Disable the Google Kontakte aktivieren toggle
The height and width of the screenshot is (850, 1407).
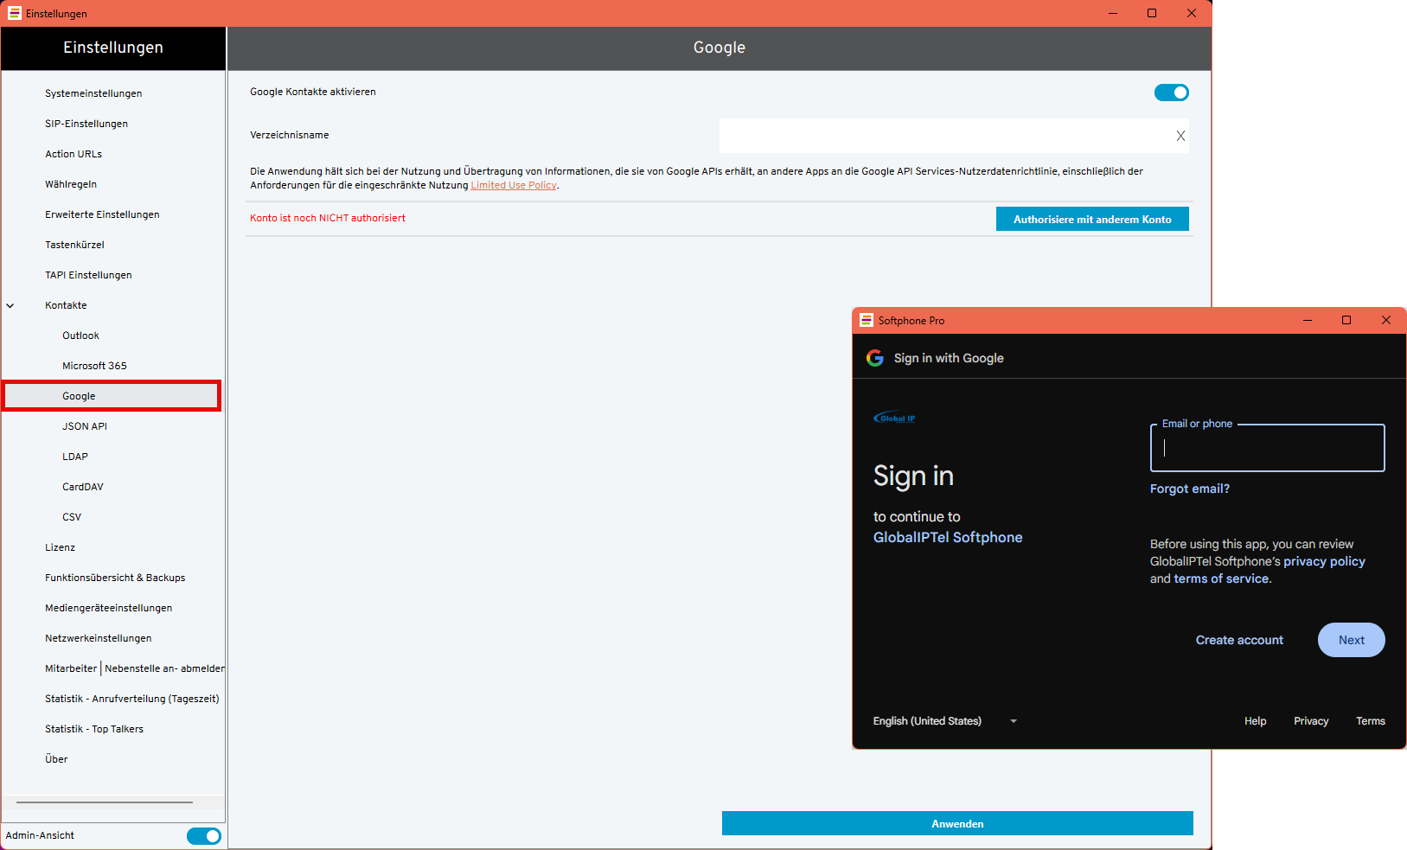coord(1171,93)
